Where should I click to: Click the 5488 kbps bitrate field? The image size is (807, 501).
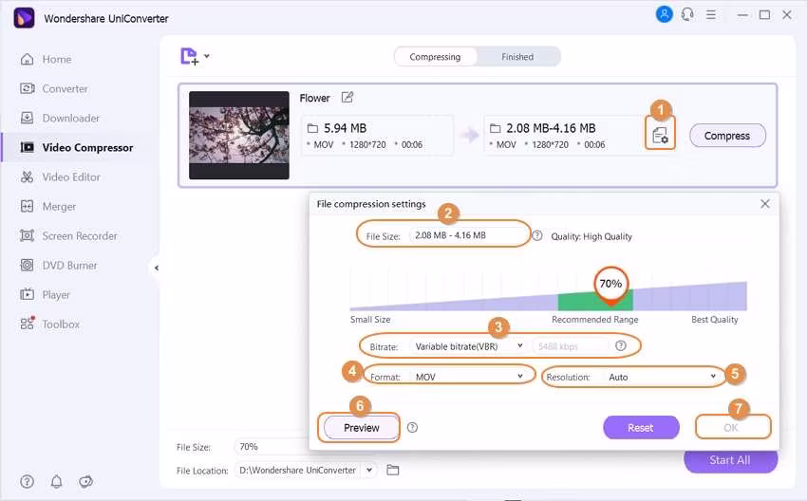click(x=571, y=346)
